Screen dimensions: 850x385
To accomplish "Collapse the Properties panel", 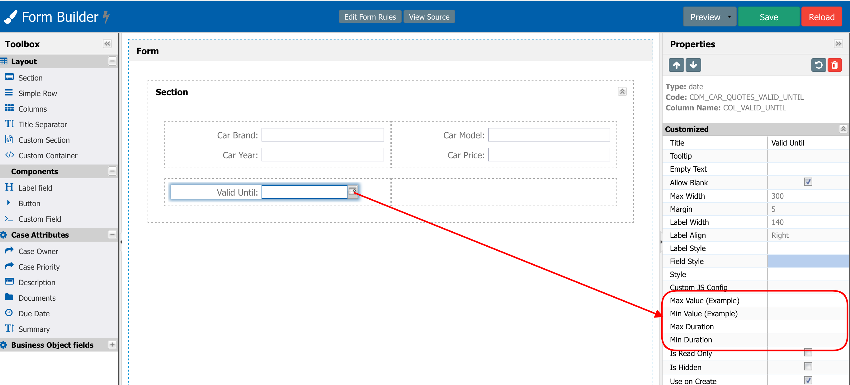I will [838, 44].
